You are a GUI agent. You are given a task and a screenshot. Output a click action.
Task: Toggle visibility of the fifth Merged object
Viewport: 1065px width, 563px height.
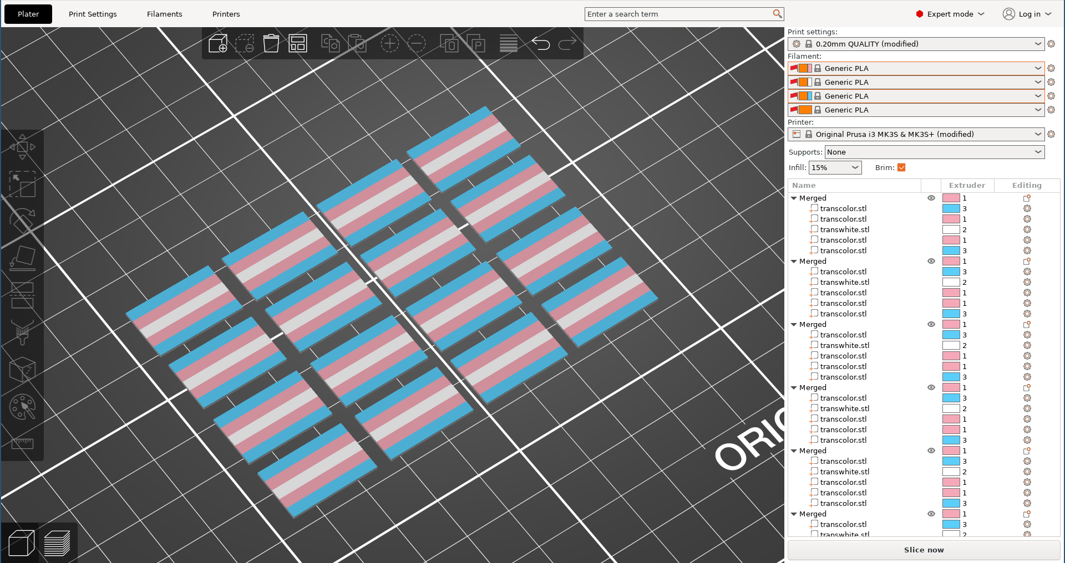click(931, 451)
